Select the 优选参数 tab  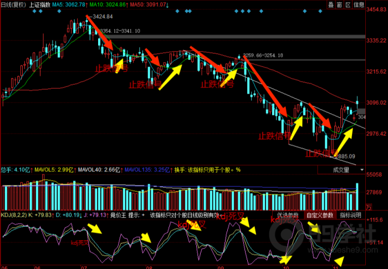point(288,215)
